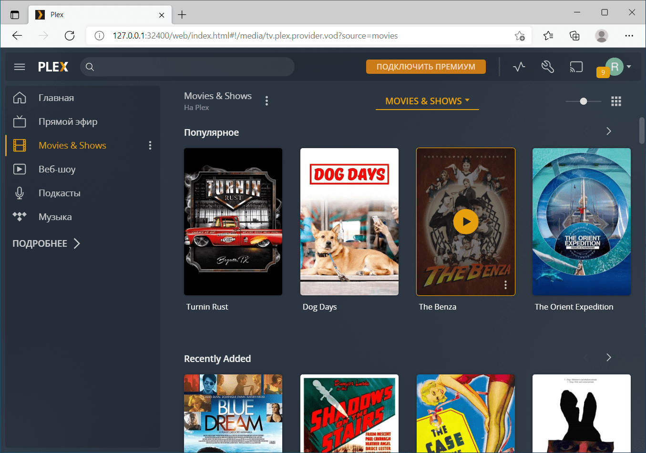Open the browser favorites list
Viewport: 646px width, 453px height.
point(548,36)
